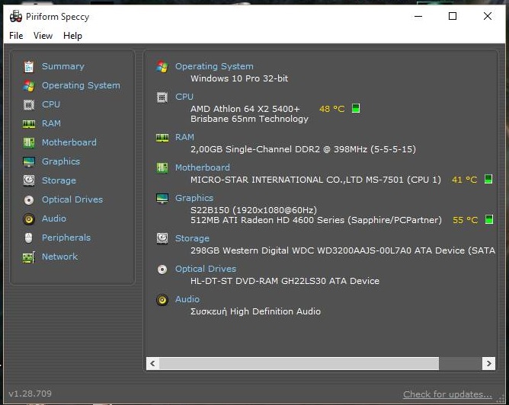Open the View menu

click(x=43, y=36)
